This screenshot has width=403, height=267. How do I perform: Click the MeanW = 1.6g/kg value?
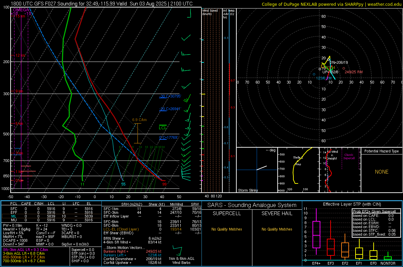17,229
